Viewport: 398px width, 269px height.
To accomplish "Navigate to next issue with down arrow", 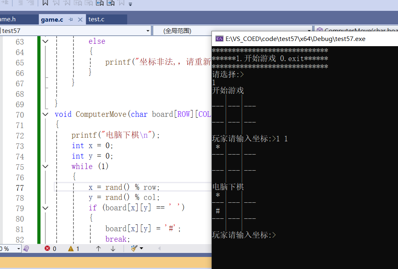I will 113,249.
